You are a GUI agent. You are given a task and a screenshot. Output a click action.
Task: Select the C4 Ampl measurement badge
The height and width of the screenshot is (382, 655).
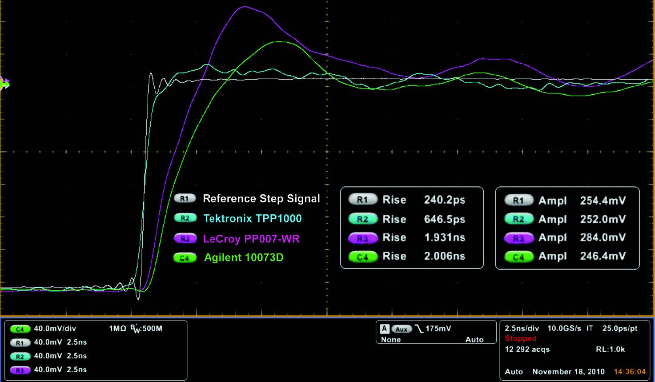(x=518, y=257)
